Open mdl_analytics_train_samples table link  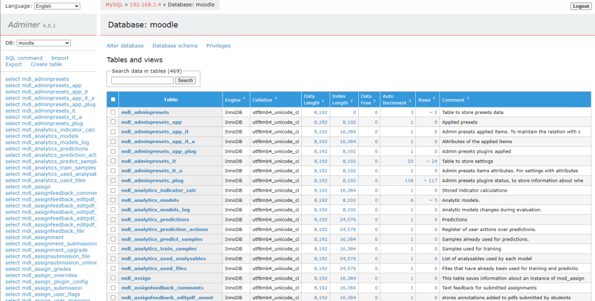(x=159, y=249)
